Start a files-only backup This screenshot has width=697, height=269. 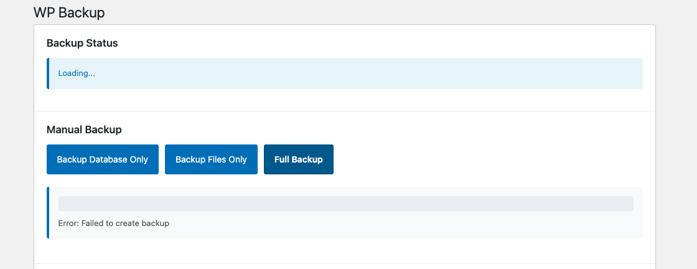click(211, 159)
